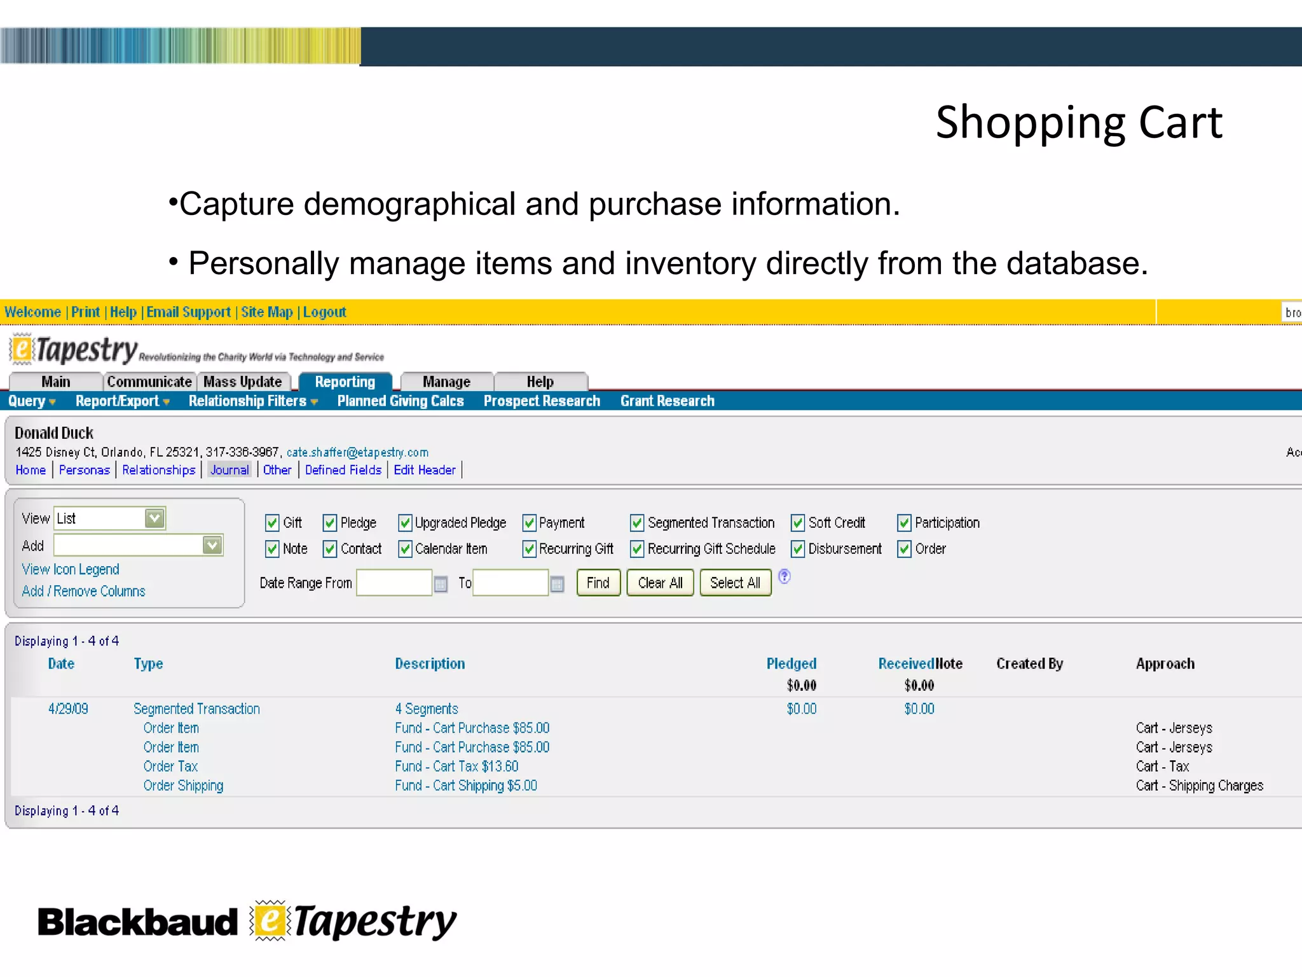
Task: Open Prospect Research
Action: pos(542,401)
